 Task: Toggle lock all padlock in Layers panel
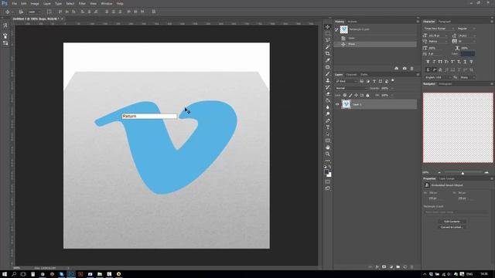(x=367, y=95)
